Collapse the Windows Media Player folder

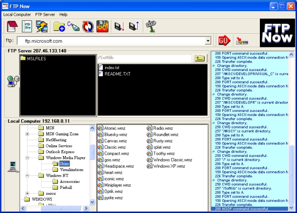tap(27, 158)
